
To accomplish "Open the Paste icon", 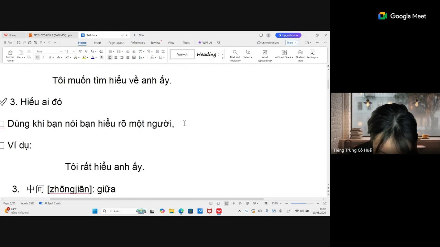I will pyautogui.click(x=21, y=52).
